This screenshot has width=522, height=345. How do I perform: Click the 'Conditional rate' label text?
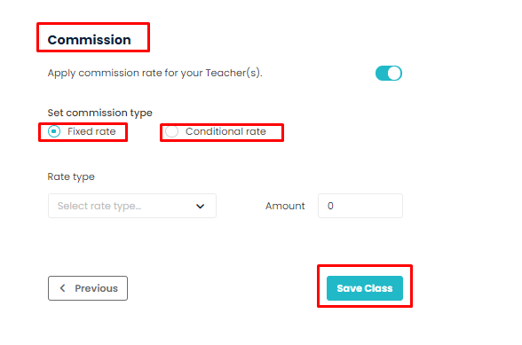(225, 131)
